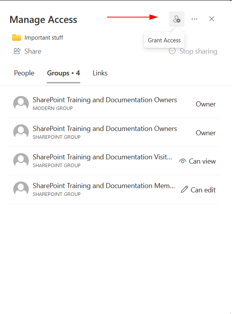Click the Grant Access person-plus icon
The image size is (232, 314).
point(177,19)
